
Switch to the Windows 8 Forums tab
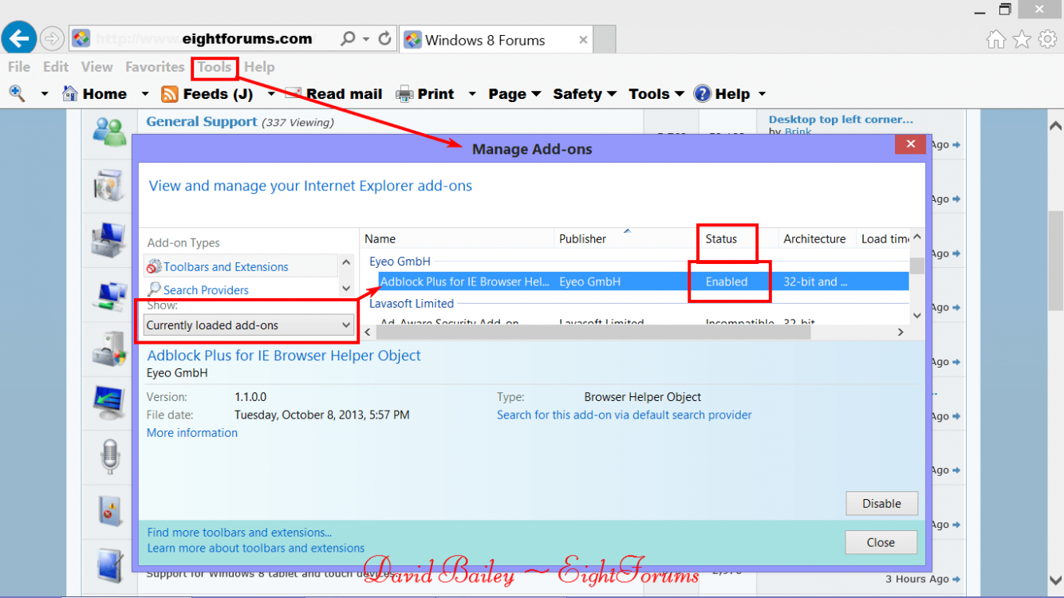[495, 39]
